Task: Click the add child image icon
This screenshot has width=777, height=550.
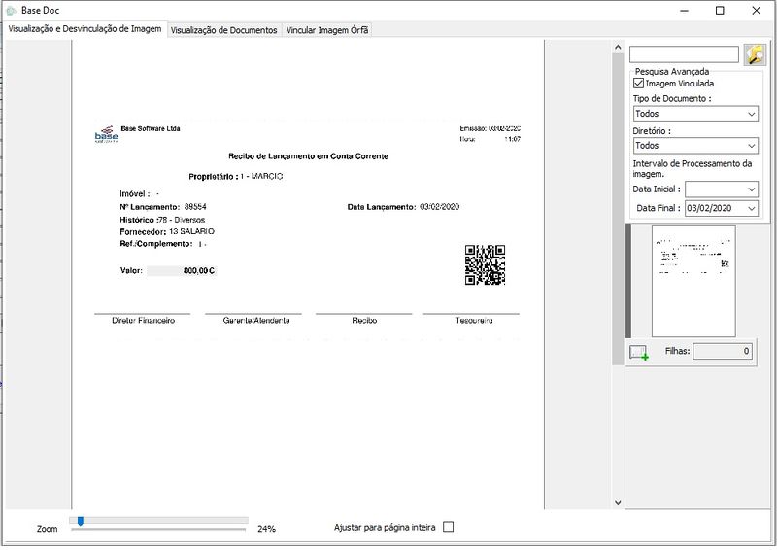Action: pos(638,352)
